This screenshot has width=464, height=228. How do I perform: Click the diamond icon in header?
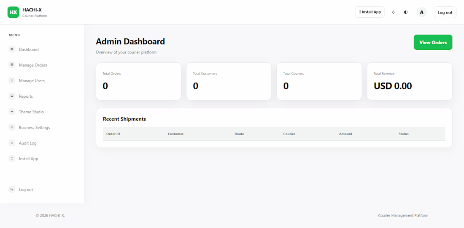tap(393, 12)
